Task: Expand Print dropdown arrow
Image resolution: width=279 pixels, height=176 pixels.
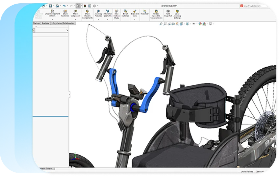Action: 61,6
